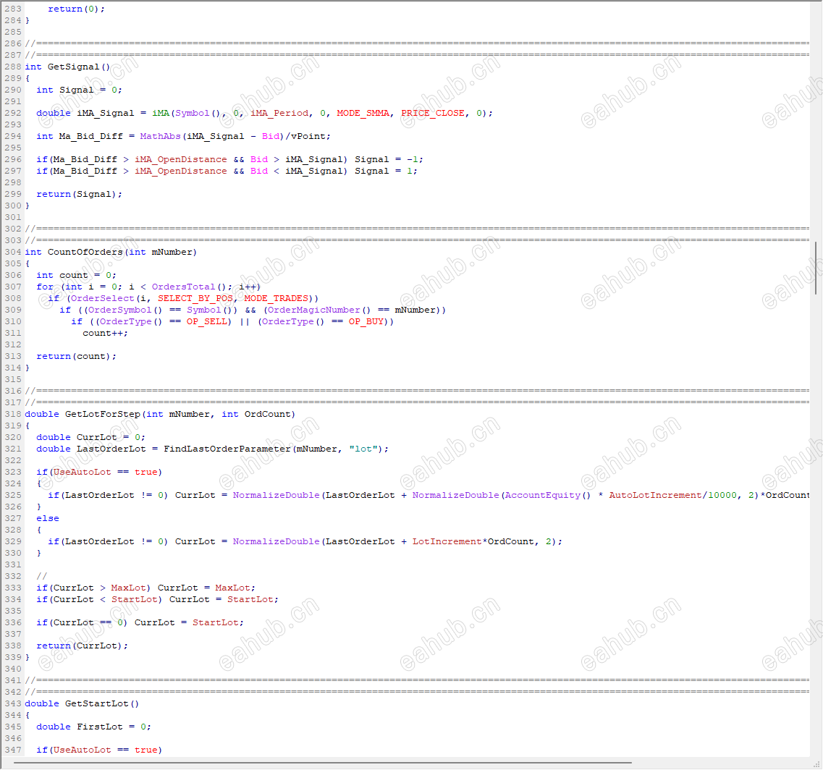The width and height of the screenshot is (823, 770).
Task: Click the GetSignal function name
Action: coord(74,67)
